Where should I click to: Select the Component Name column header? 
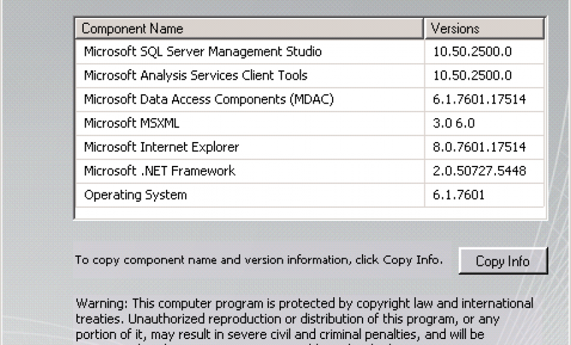[250, 29]
